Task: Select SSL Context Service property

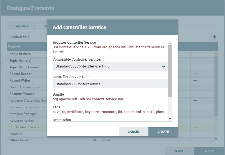Action: click(x=24, y=127)
